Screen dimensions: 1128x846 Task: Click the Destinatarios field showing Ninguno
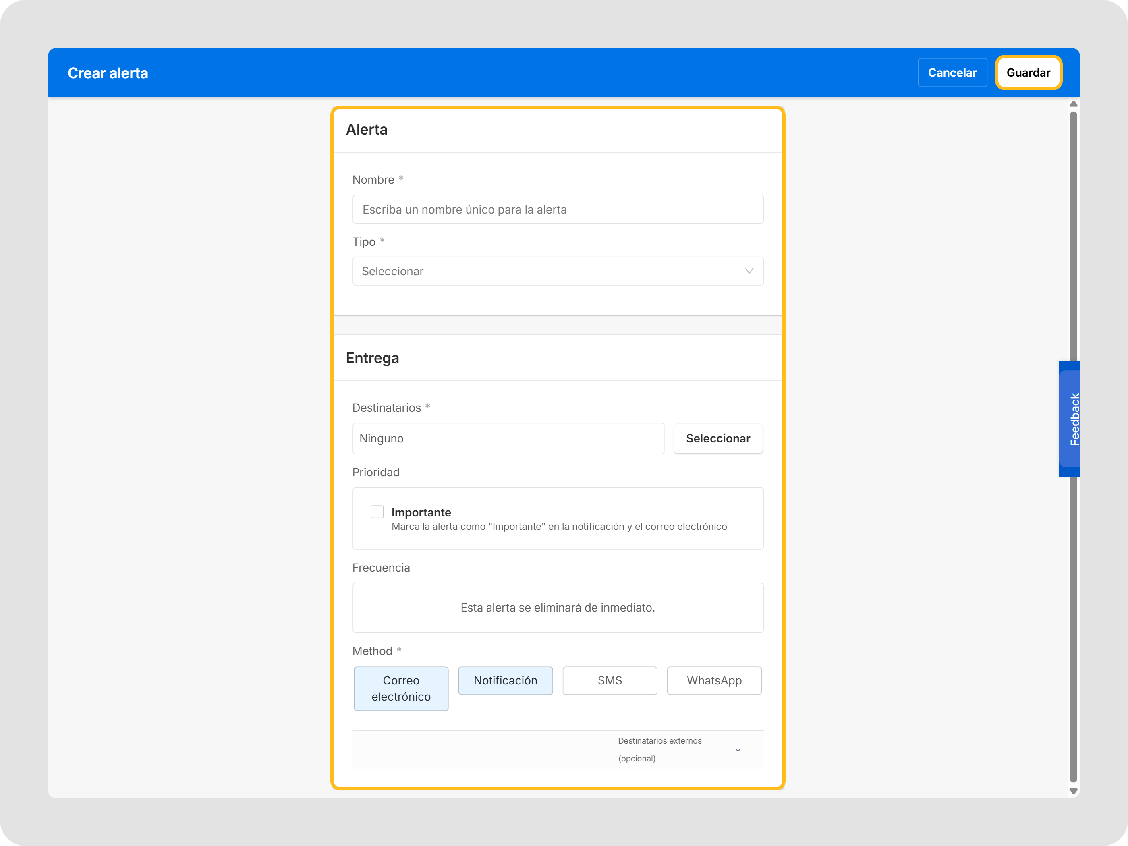click(x=508, y=438)
